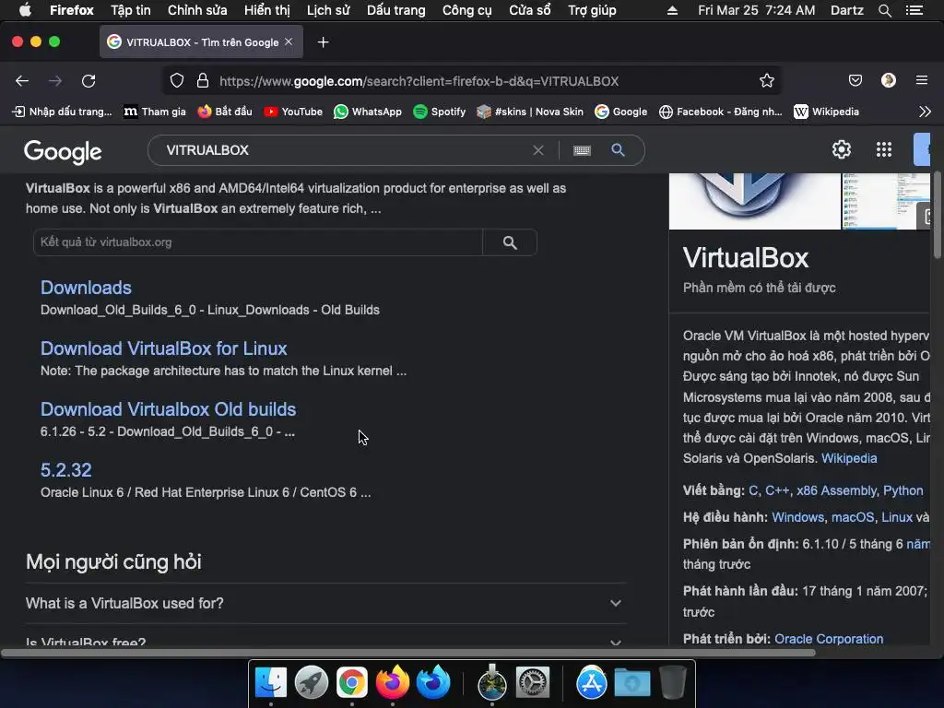
Task: Open the Google apps grid
Action: pos(884,149)
